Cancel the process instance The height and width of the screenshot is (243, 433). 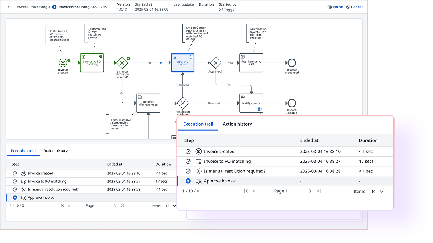click(x=354, y=7)
